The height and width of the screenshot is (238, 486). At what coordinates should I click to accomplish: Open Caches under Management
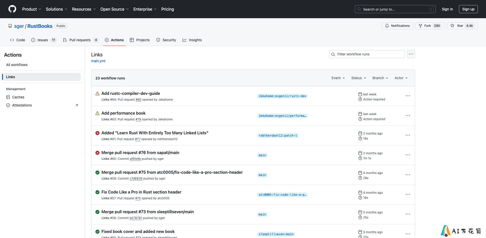42,97
